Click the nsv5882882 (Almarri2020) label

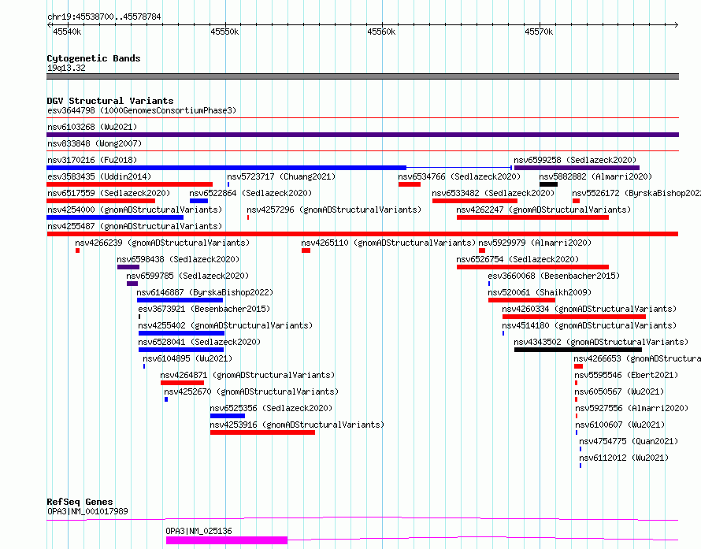click(595, 176)
